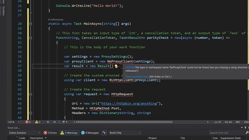249x140 pixels.
Task: Click the horizontal scrollbar thumb
Action: point(124,122)
